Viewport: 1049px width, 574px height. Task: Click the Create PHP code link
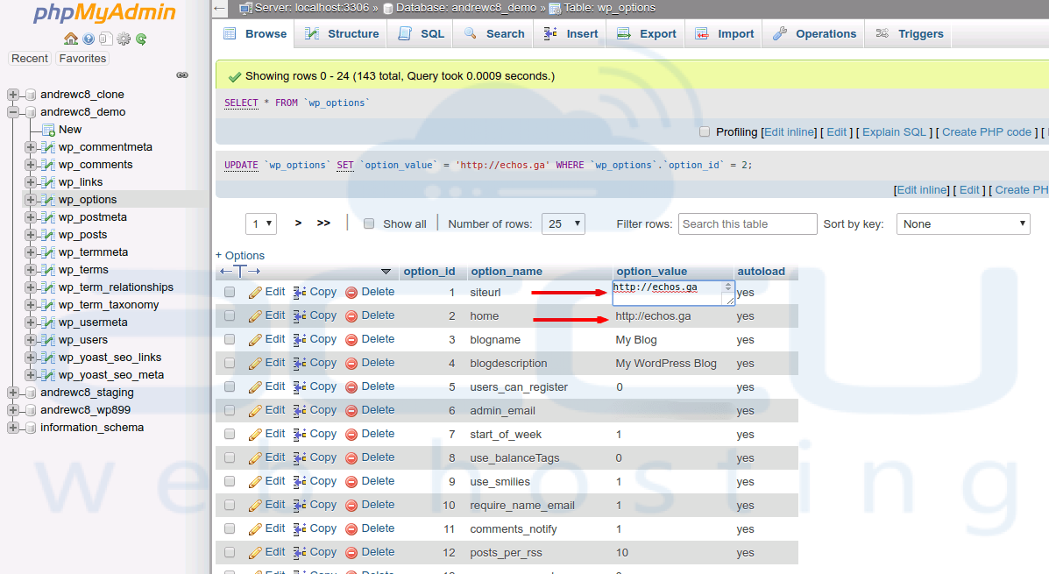coord(987,131)
